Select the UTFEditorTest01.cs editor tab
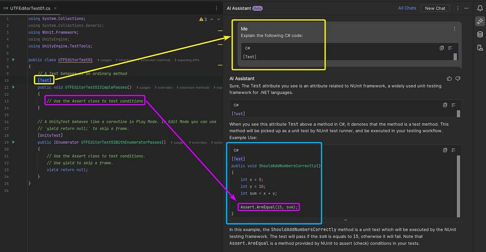This screenshot has width=486, height=252. 30,9
